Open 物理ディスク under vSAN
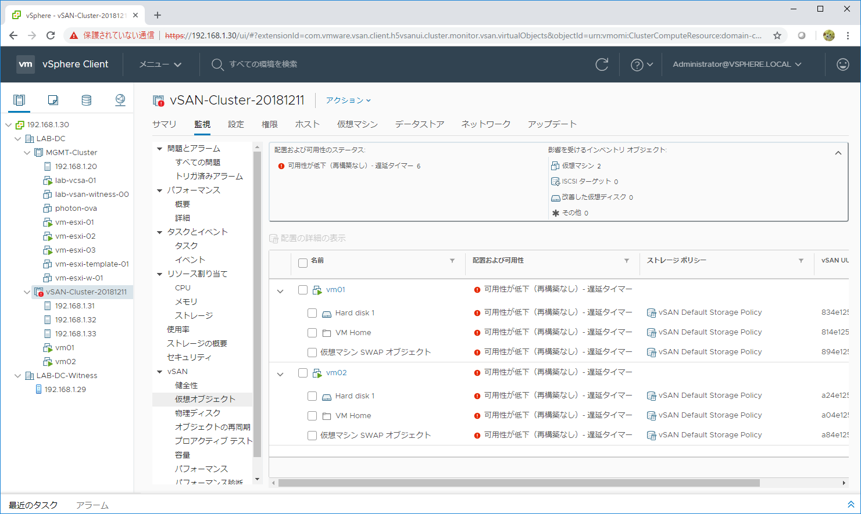This screenshot has height=514, width=861. click(198, 414)
